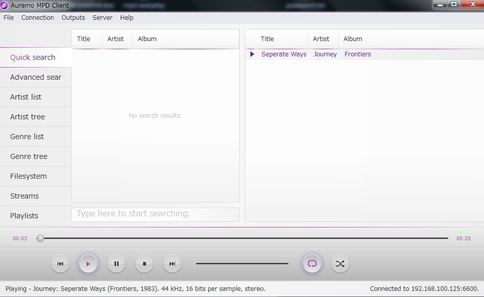
Task: Skip to the next track
Action: 172,264
